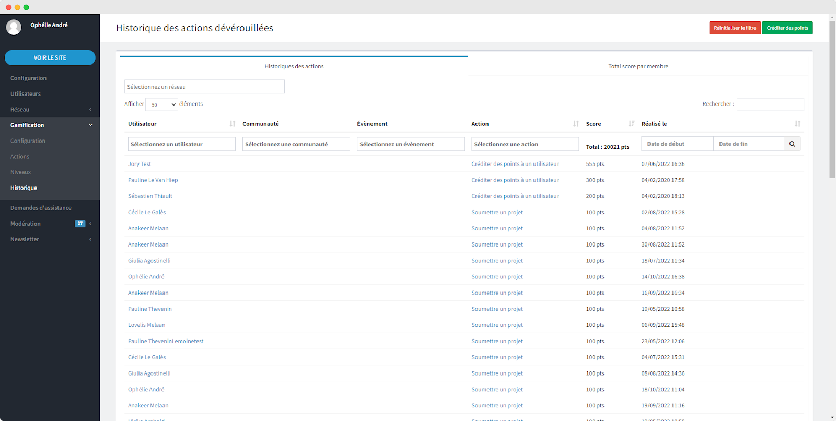Screen dimensions: 836x421
Task: Open Sélectionnez une action filter
Action: click(525, 144)
